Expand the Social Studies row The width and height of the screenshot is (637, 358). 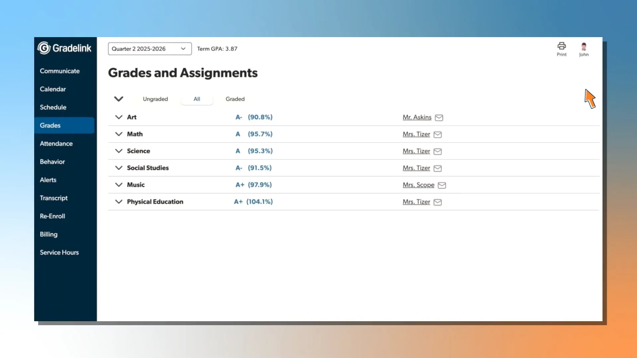tap(119, 168)
